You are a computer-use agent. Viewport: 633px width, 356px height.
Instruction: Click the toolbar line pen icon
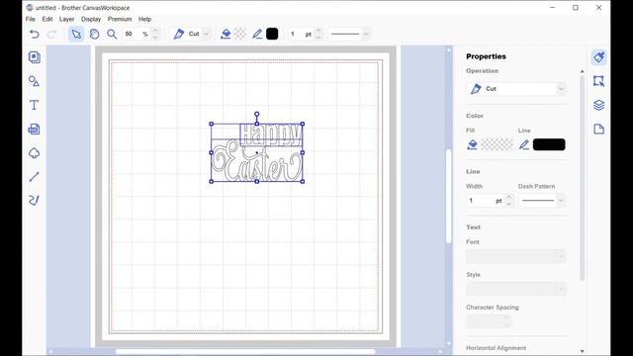pyautogui.click(x=257, y=34)
